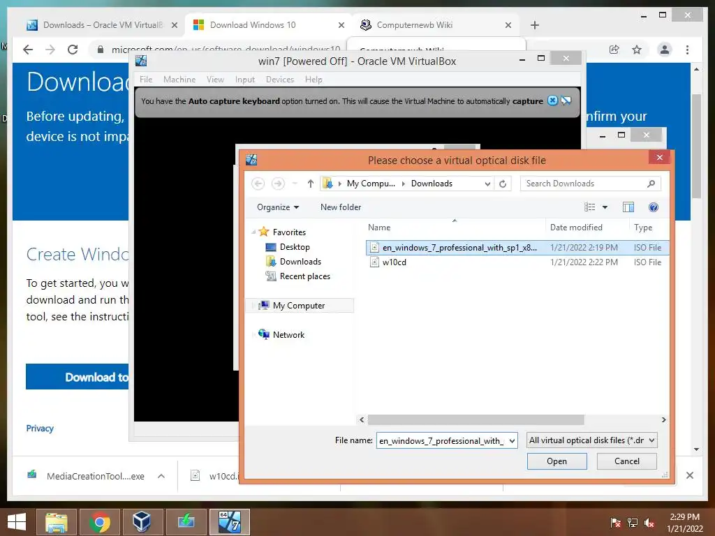
Task: Click New folder button
Action: [341, 207]
